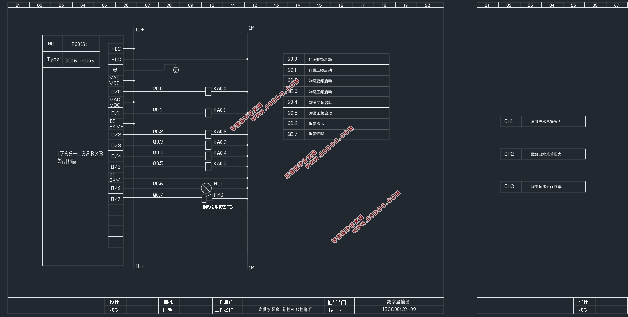Click the KA0.1 relay coil symbol
Image resolution: width=628 pixels, height=317 pixels.
[x=208, y=113]
